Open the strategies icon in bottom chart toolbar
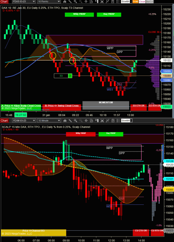The height and width of the screenshot is (242, 174). pos(107,120)
